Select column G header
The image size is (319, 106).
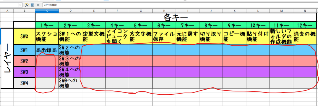pos(141,11)
